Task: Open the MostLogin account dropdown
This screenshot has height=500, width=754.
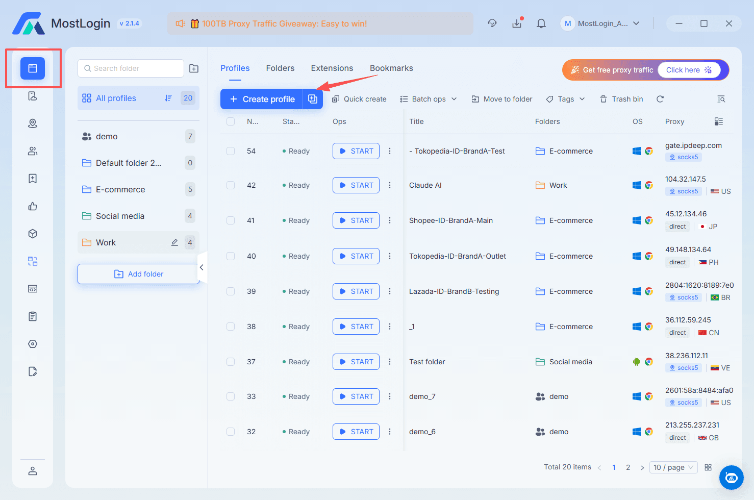Action: [x=600, y=23]
